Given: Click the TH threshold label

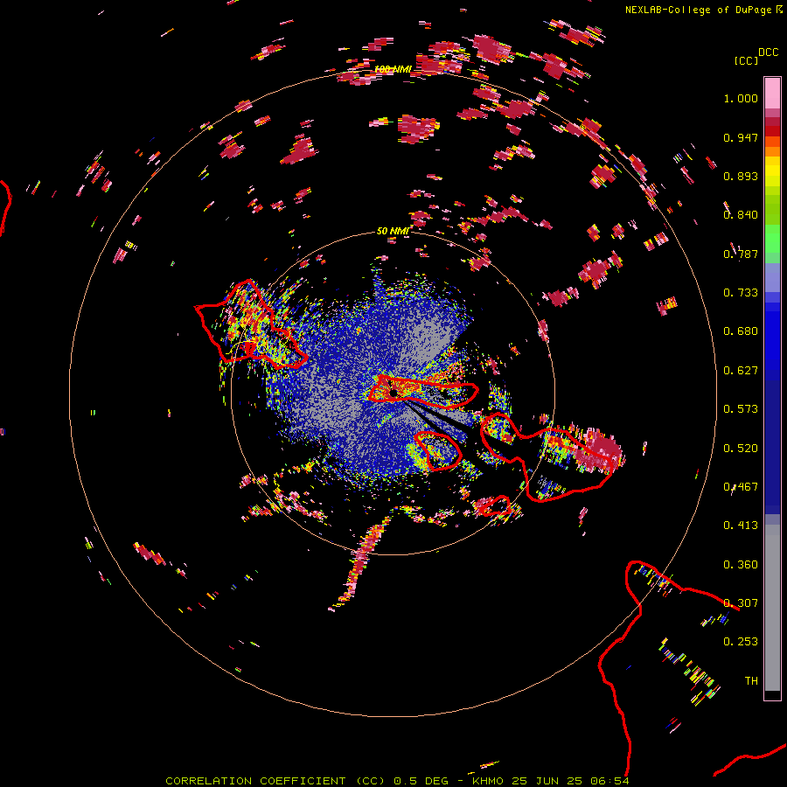Looking at the screenshot, I should pos(751,681).
